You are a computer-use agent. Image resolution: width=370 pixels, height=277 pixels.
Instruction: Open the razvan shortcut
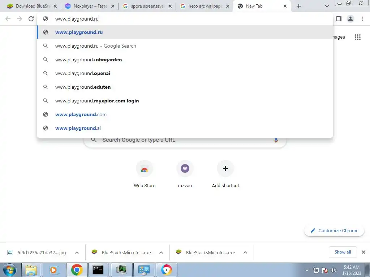click(x=185, y=174)
